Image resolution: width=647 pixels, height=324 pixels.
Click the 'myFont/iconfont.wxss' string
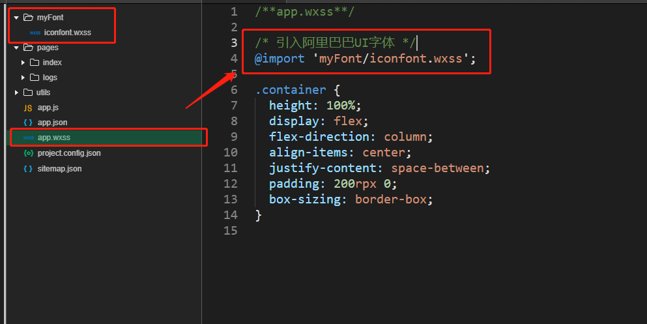tap(390, 59)
